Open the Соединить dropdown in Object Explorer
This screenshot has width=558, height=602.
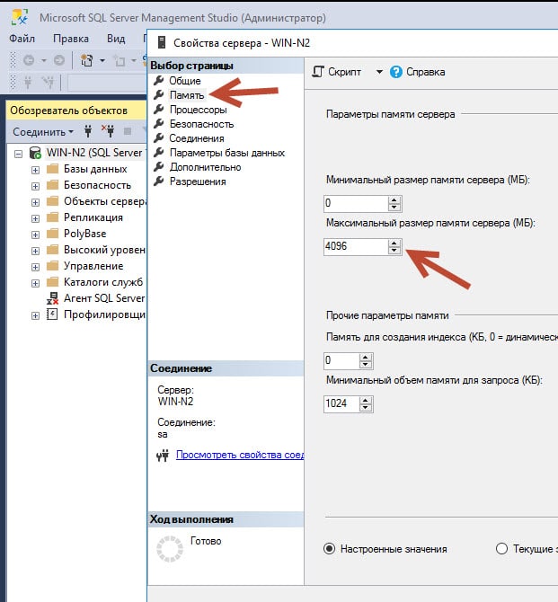[43, 132]
